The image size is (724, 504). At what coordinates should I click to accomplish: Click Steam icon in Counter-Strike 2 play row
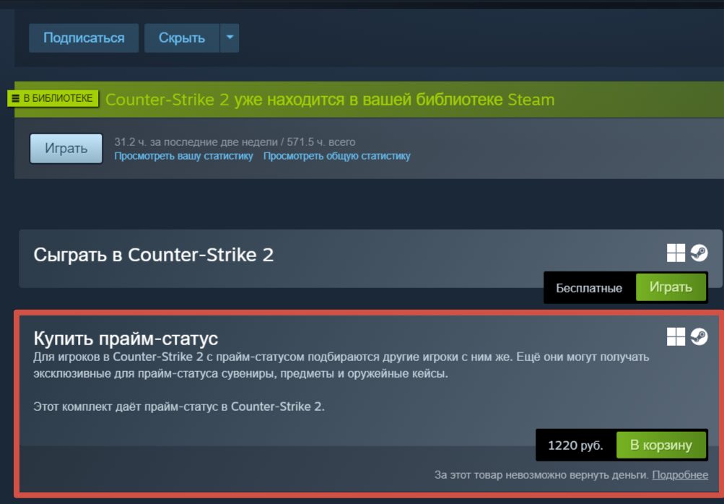(699, 253)
